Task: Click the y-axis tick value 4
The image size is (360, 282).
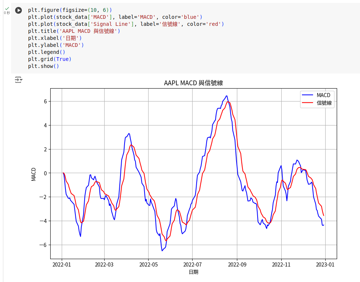Action: tap(45, 125)
